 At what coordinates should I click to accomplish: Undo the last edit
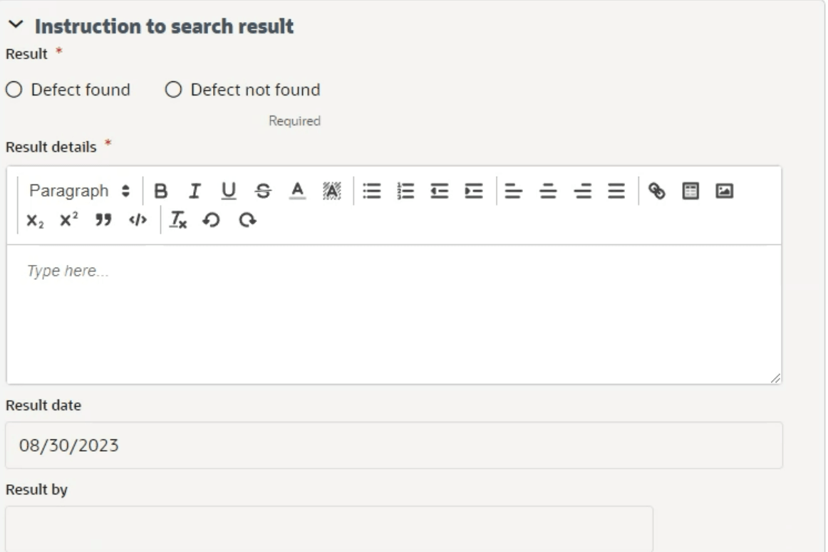pos(212,220)
